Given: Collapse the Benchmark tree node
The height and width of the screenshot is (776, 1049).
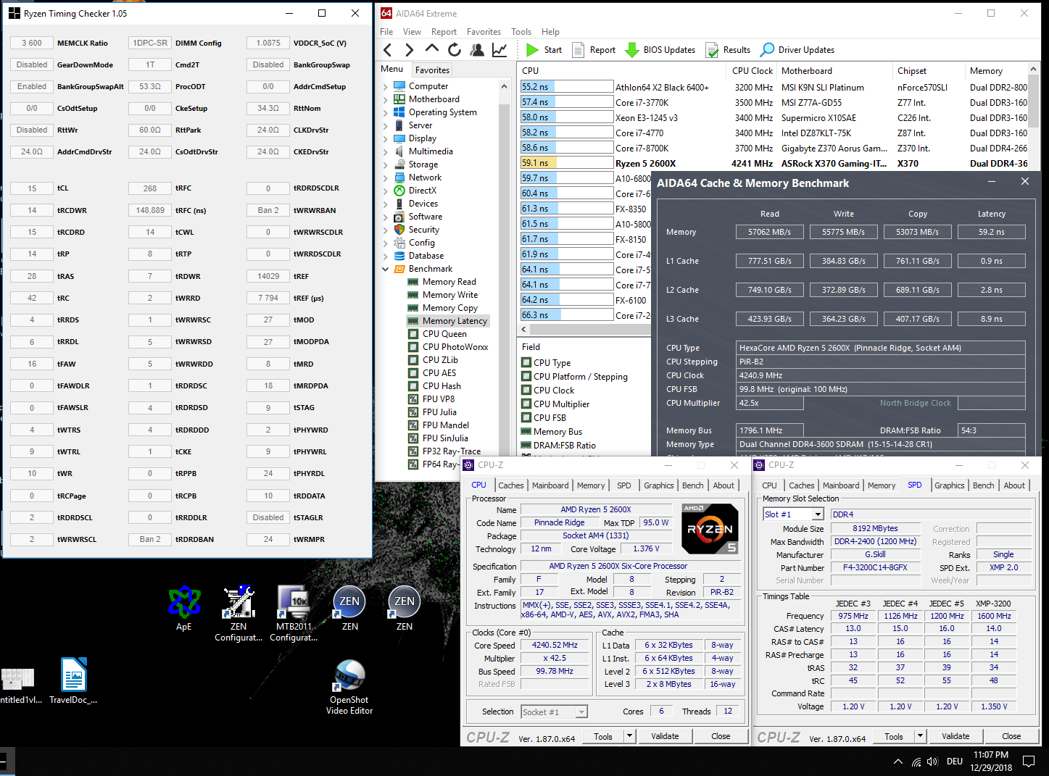Looking at the screenshot, I should 386,269.
